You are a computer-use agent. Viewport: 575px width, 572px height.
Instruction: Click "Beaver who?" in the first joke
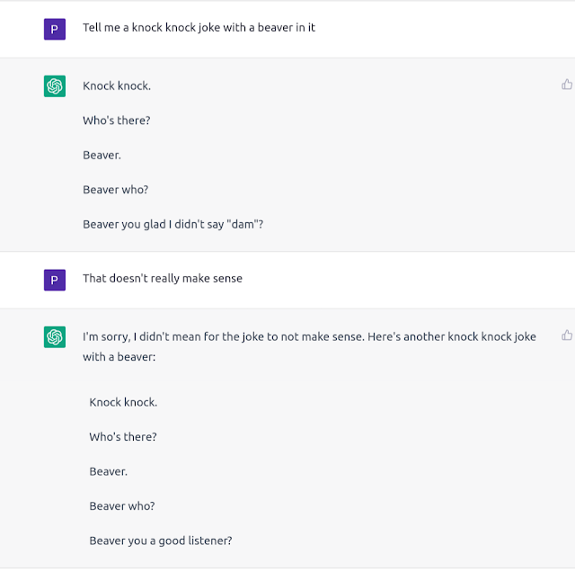click(x=115, y=190)
